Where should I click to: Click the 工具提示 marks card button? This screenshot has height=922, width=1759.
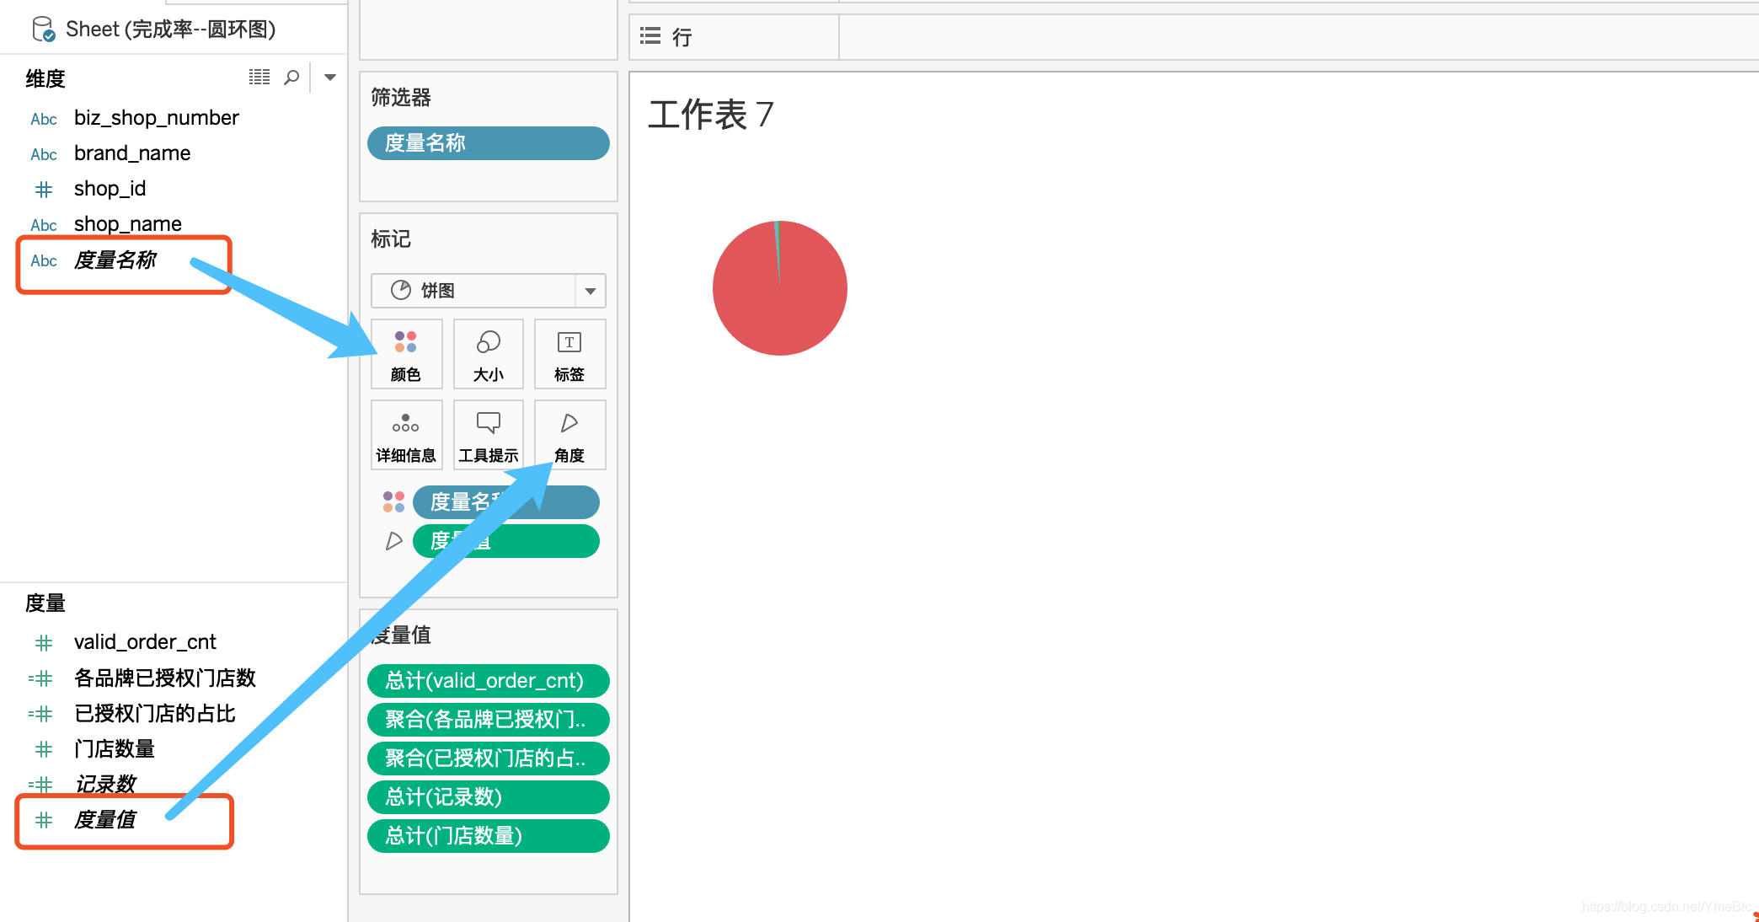pyautogui.click(x=489, y=435)
